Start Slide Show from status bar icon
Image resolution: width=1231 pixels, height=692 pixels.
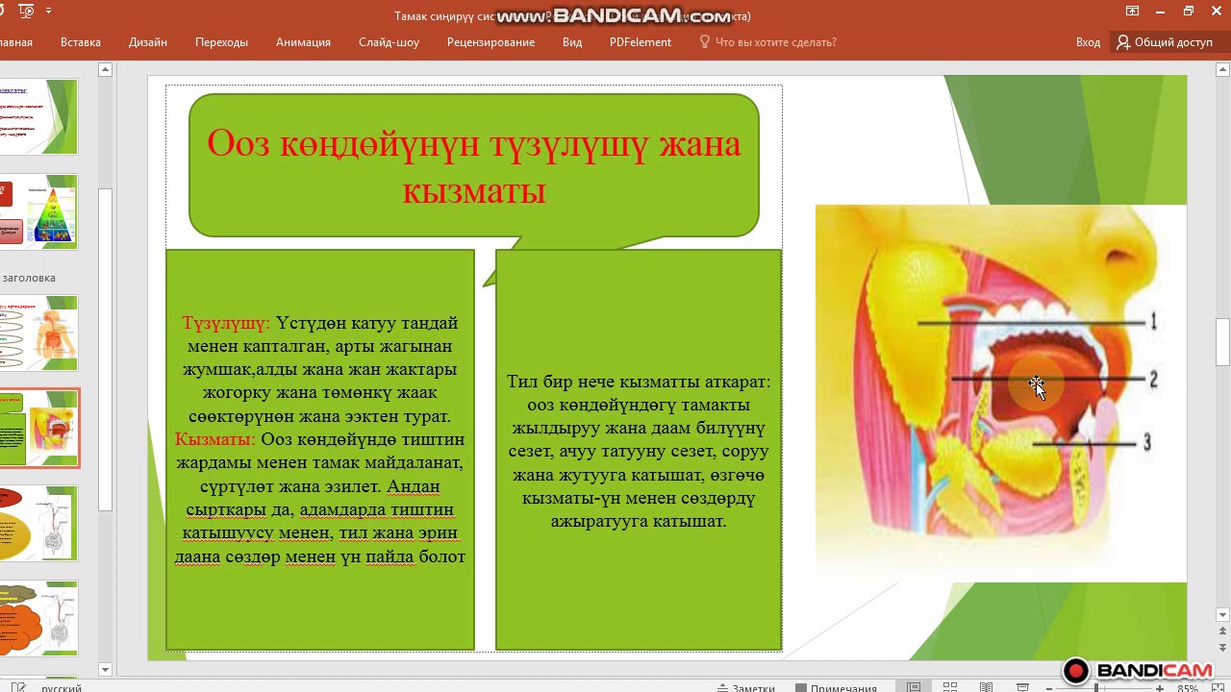pyautogui.click(x=1022, y=687)
